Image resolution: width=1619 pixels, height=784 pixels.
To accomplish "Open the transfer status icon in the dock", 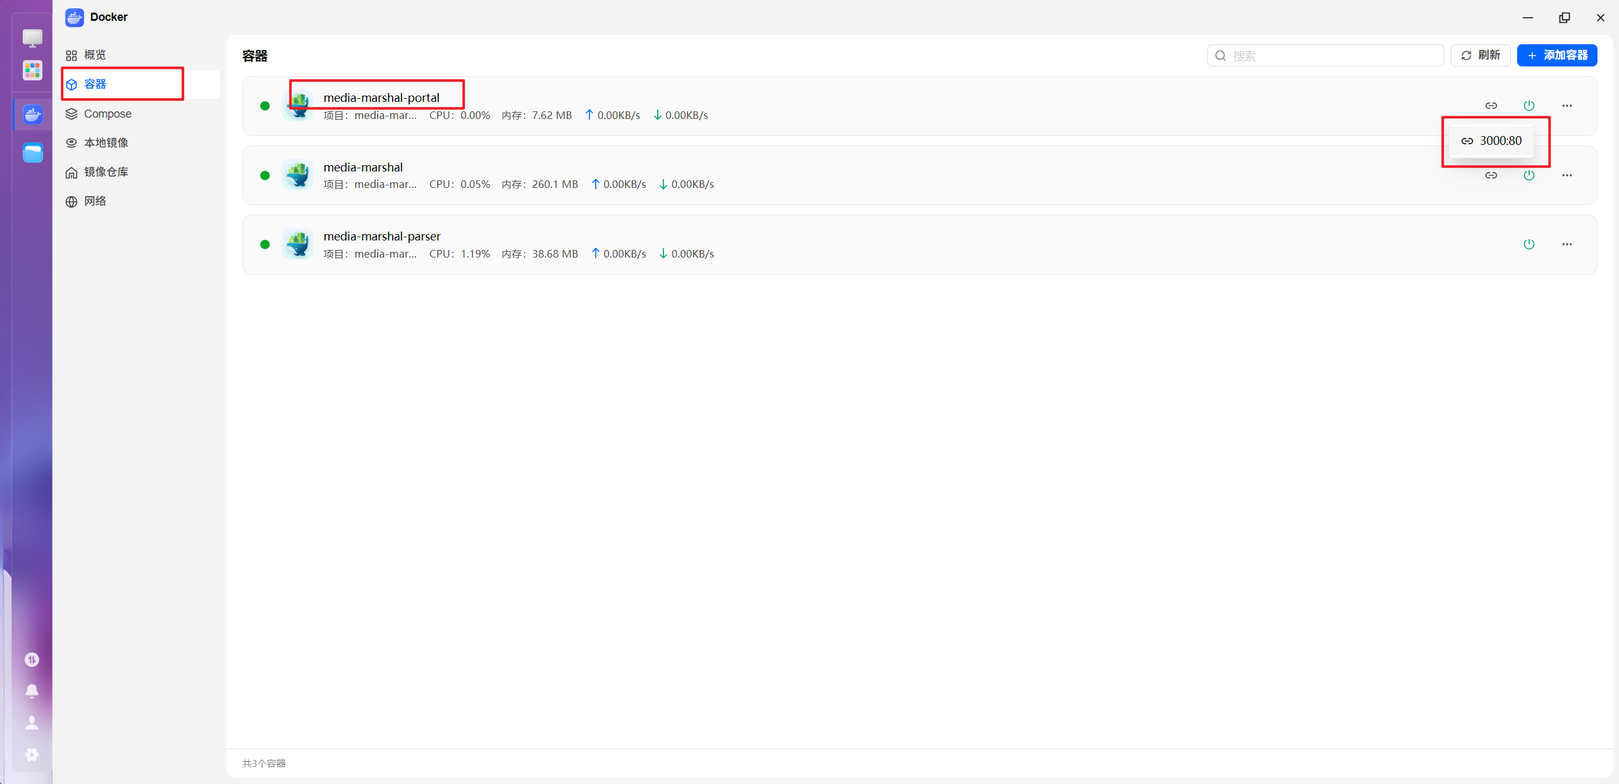I will click(32, 659).
